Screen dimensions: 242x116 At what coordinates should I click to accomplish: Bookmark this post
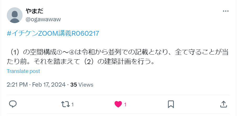coord(171,104)
